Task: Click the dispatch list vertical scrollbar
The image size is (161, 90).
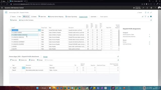Action: 119,38
